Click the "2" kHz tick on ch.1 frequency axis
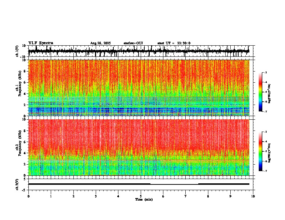285x220 pixels. pyautogui.click(x=25, y=105)
